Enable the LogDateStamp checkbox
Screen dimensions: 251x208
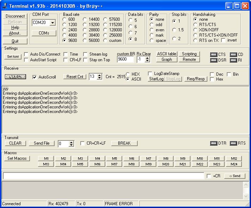click(x=150, y=74)
